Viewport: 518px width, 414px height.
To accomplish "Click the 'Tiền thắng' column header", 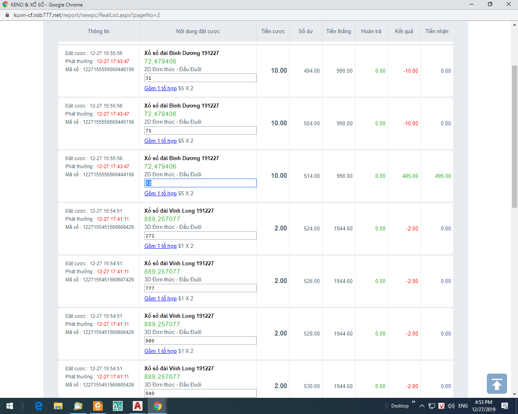I will pyautogui.click(x=339, y=31).
